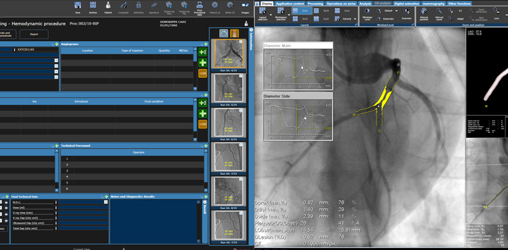The height and width of the screenshot is (250, 508).
Task: Select the 2 x 2 layout
Action: click(x=300, y=19)
